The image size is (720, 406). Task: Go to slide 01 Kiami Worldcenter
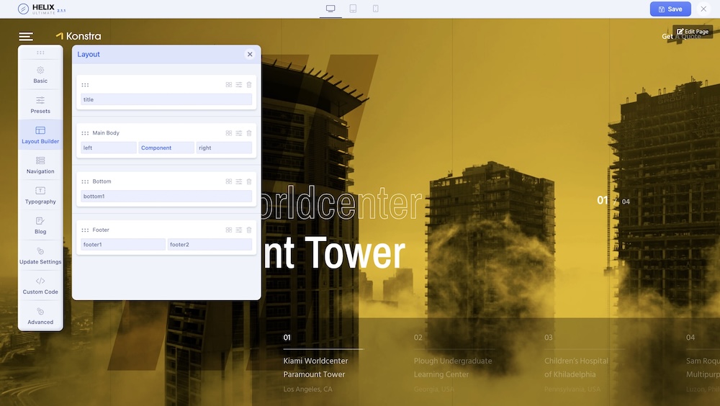[x=323, y=364]
